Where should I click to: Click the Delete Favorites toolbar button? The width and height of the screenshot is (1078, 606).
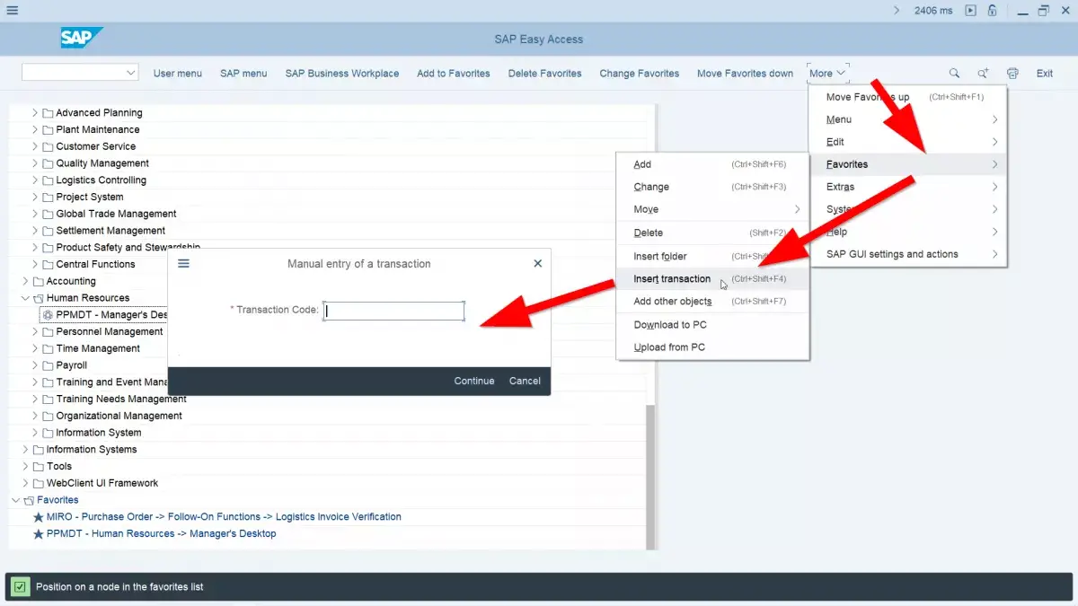[545, 74]
